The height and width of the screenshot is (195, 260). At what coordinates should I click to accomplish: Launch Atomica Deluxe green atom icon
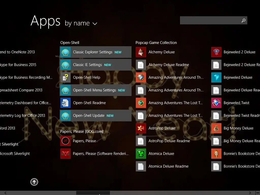tap(141, 154)
